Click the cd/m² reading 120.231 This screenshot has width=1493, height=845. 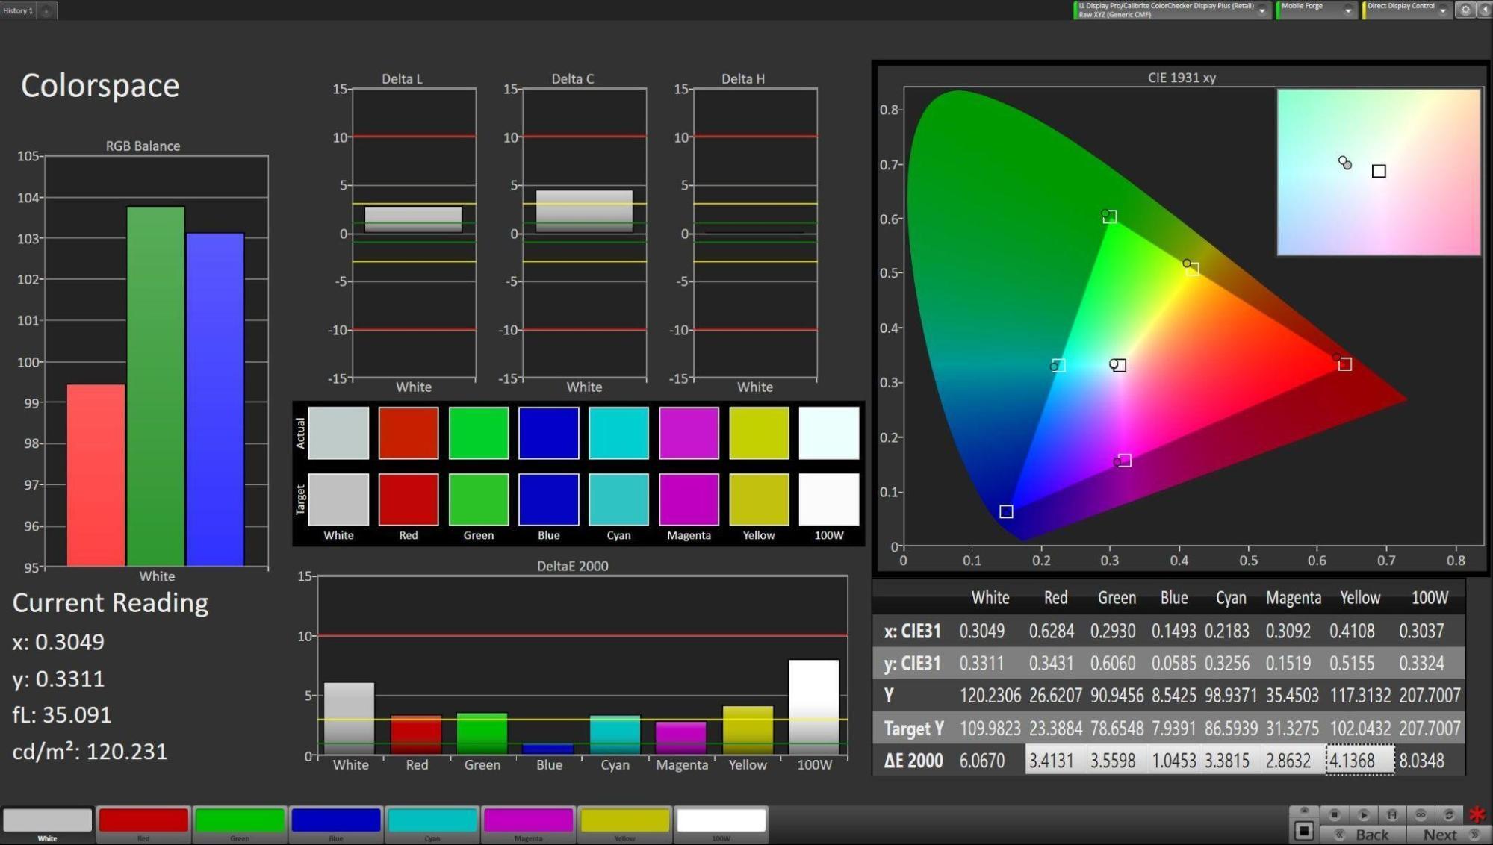point(90,751)
